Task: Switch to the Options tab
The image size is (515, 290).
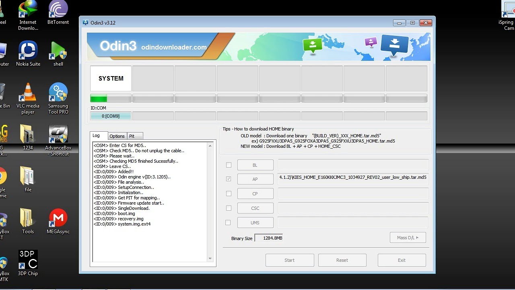Action: click(x=117, y=136)
